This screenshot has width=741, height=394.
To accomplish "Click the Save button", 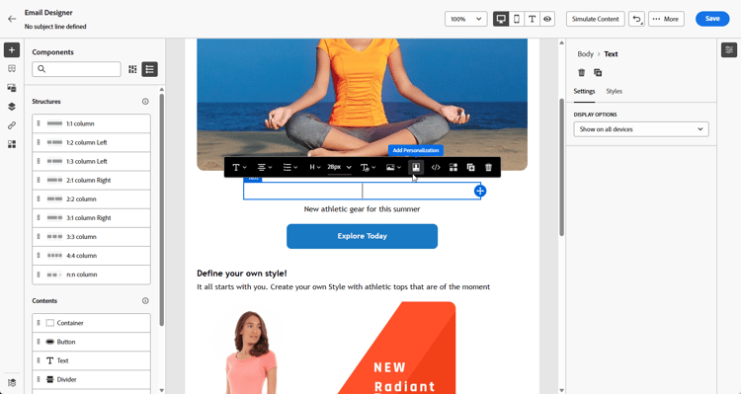I will (x=712, y=19).
